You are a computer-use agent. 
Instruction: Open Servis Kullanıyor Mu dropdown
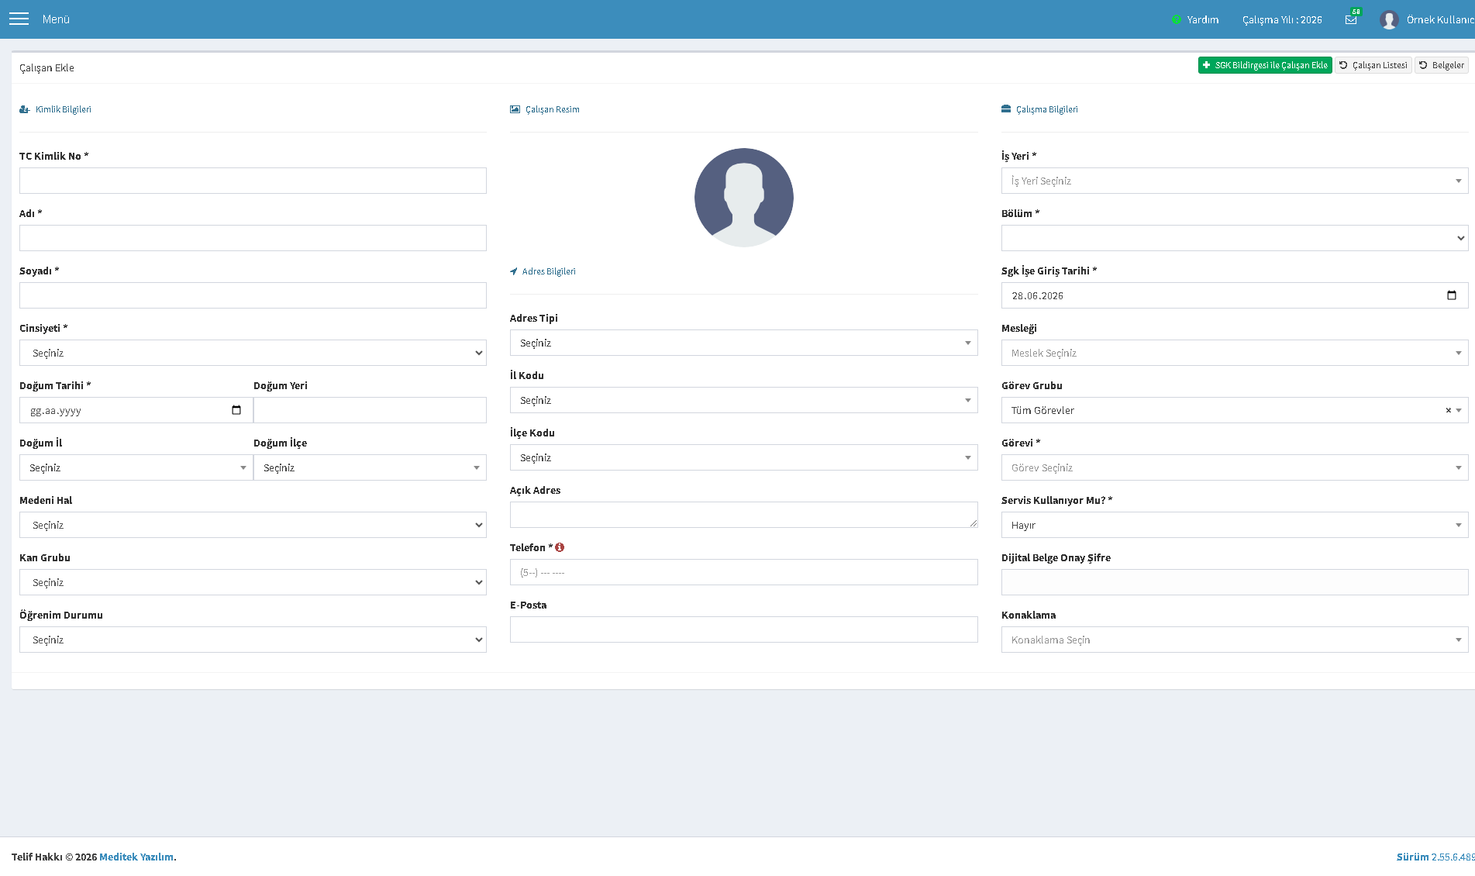tap(1235, 525)
